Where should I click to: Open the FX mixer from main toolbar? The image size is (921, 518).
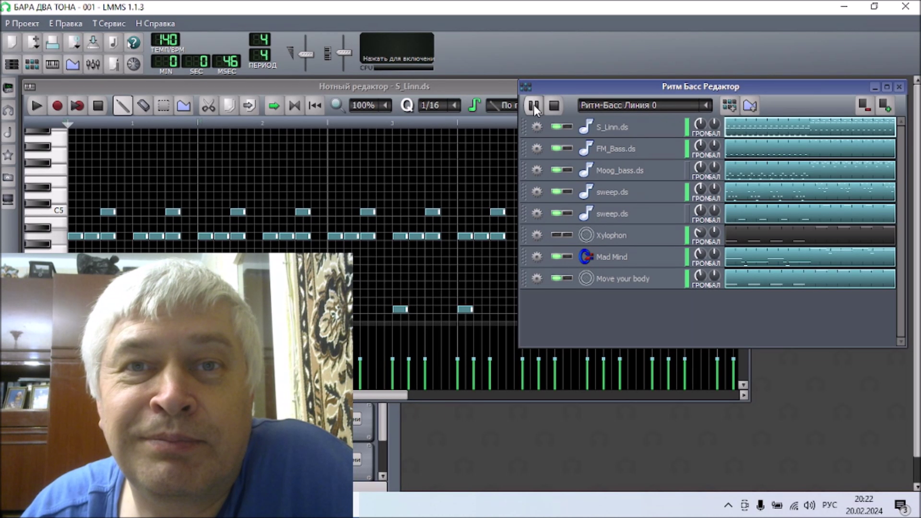click(x=93, y=64)
